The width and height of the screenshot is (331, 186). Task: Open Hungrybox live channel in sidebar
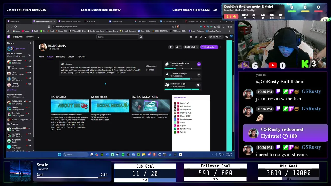click(x=19, y=141)
